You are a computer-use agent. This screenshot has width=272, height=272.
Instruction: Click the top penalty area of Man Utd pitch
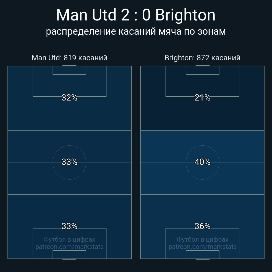[x=69, y=81]
